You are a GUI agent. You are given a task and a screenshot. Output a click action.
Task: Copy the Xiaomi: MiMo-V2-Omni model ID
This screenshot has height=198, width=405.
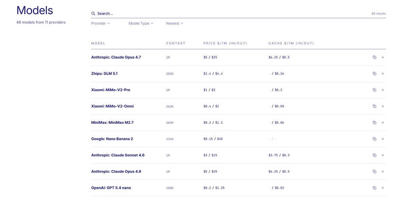[x=374, y=106]
